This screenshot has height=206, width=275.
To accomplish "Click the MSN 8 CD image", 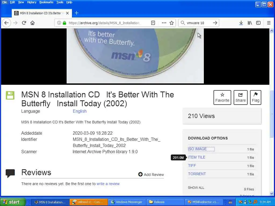I will [135, 56].
